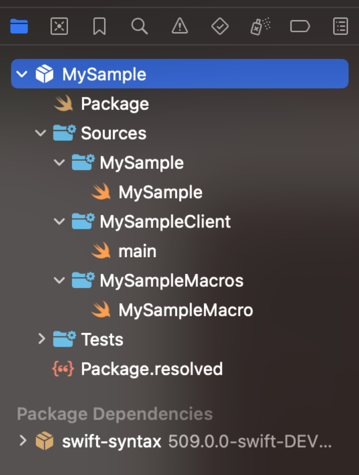This screenshot has height=475, width=359.
Task: Select the Package manifest file
Action: pyautogui.click(x=101, y=103)
